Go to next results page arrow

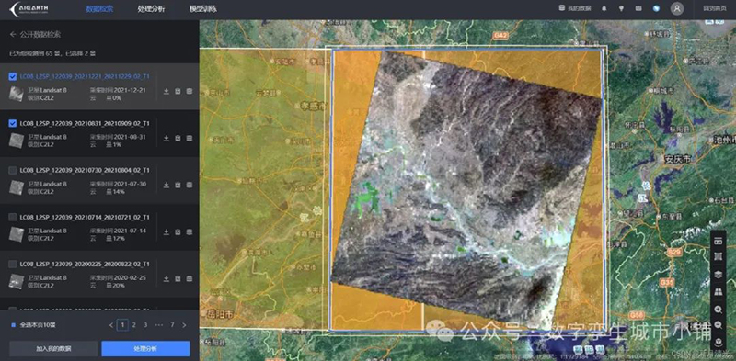pos(184,325)
